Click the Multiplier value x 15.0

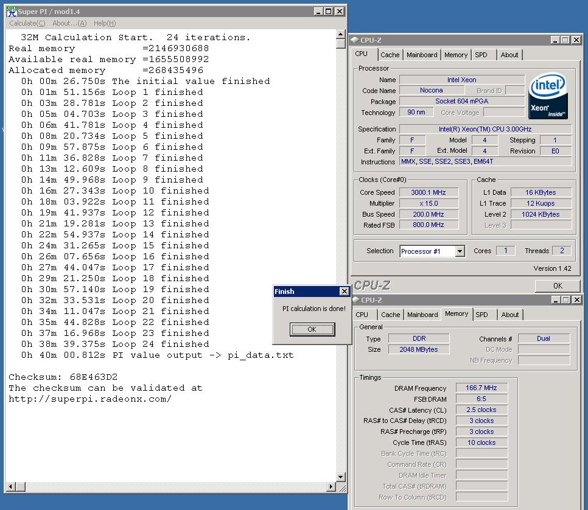(x=429, y=203)
